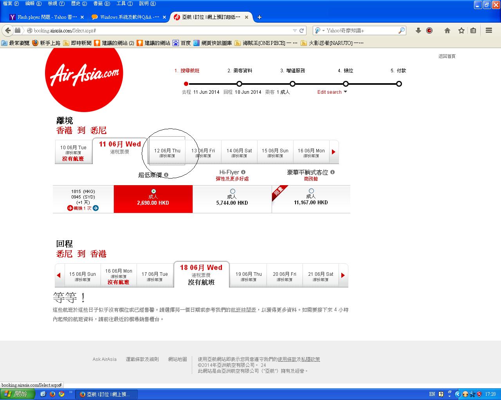Viewport: 501px width, 400px height.
Task: Open the 檔案 (F) menu
Action: (x=11, y=4)
